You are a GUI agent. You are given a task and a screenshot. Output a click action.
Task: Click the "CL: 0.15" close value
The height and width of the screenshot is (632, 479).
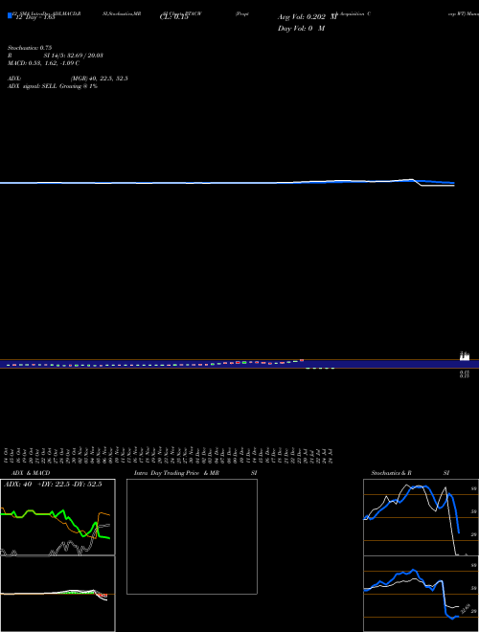[173, 17]
